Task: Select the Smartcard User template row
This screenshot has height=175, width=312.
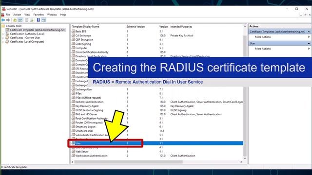Action: [x=157, y=131]
